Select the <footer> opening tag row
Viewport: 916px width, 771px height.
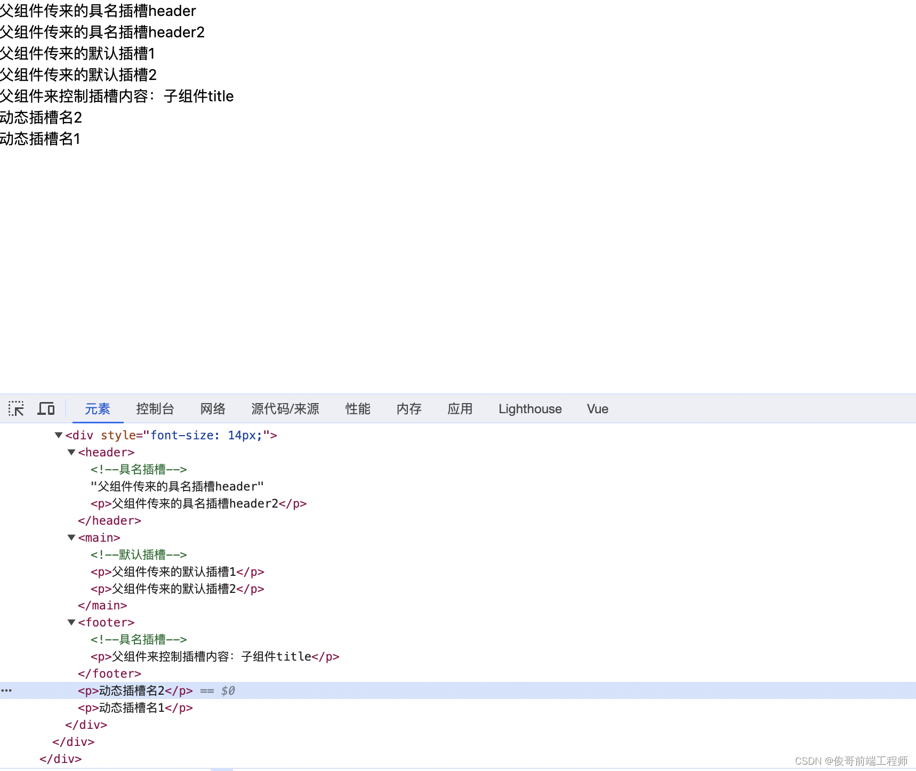click(106, 622)
